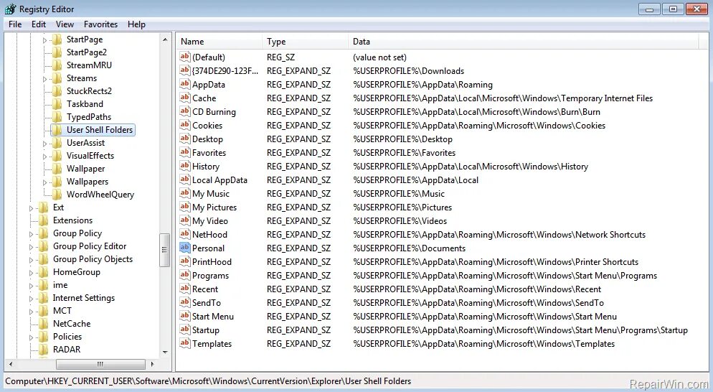Expand the Policies key

(31, 337)
